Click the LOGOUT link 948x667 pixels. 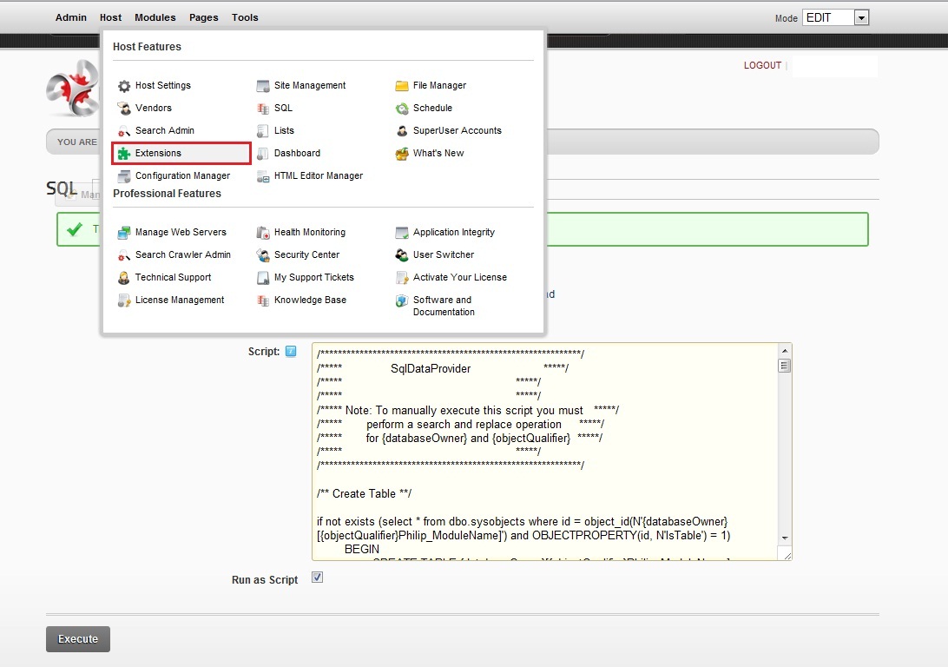point(762,64)
